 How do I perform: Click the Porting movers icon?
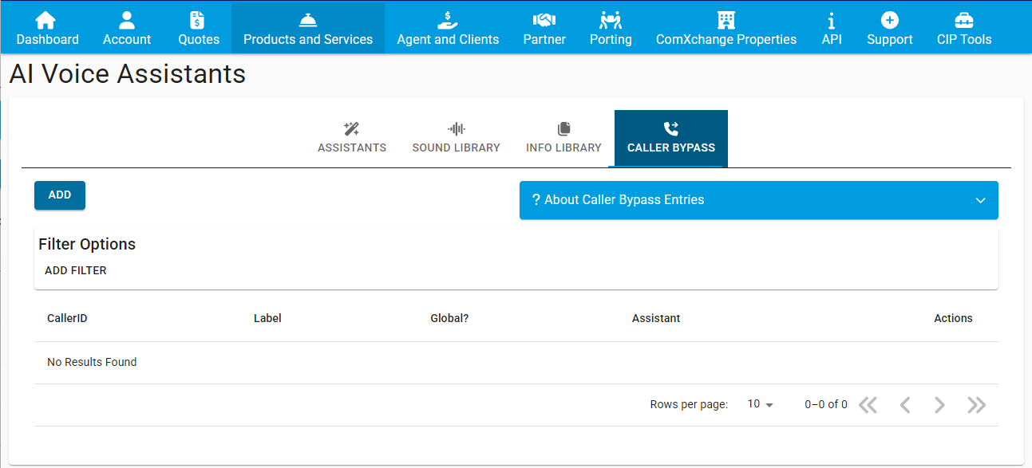(x=611, y=20)
